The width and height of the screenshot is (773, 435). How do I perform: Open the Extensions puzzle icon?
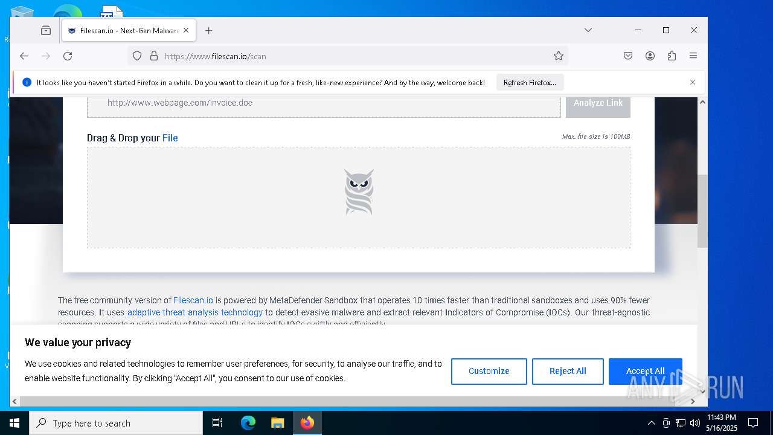(x=672, y=56)
